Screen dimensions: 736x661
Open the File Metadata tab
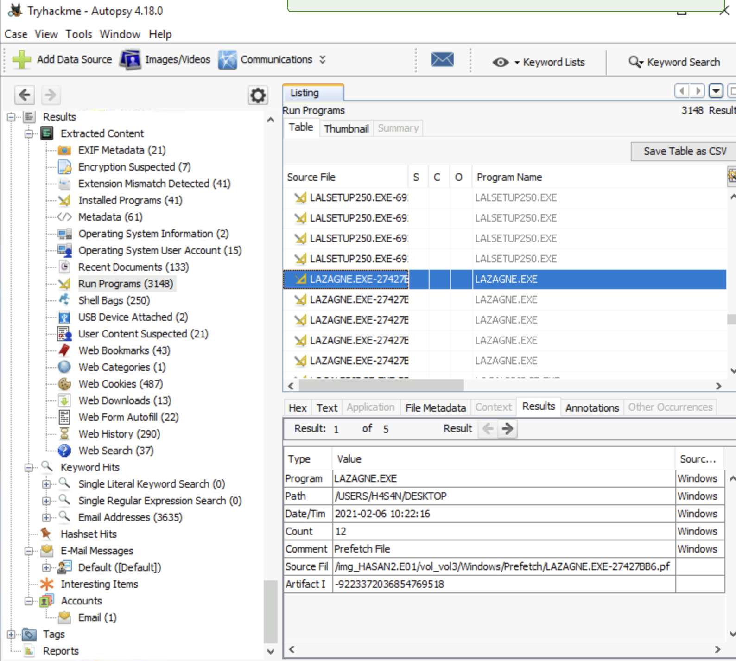click(435, 407)
